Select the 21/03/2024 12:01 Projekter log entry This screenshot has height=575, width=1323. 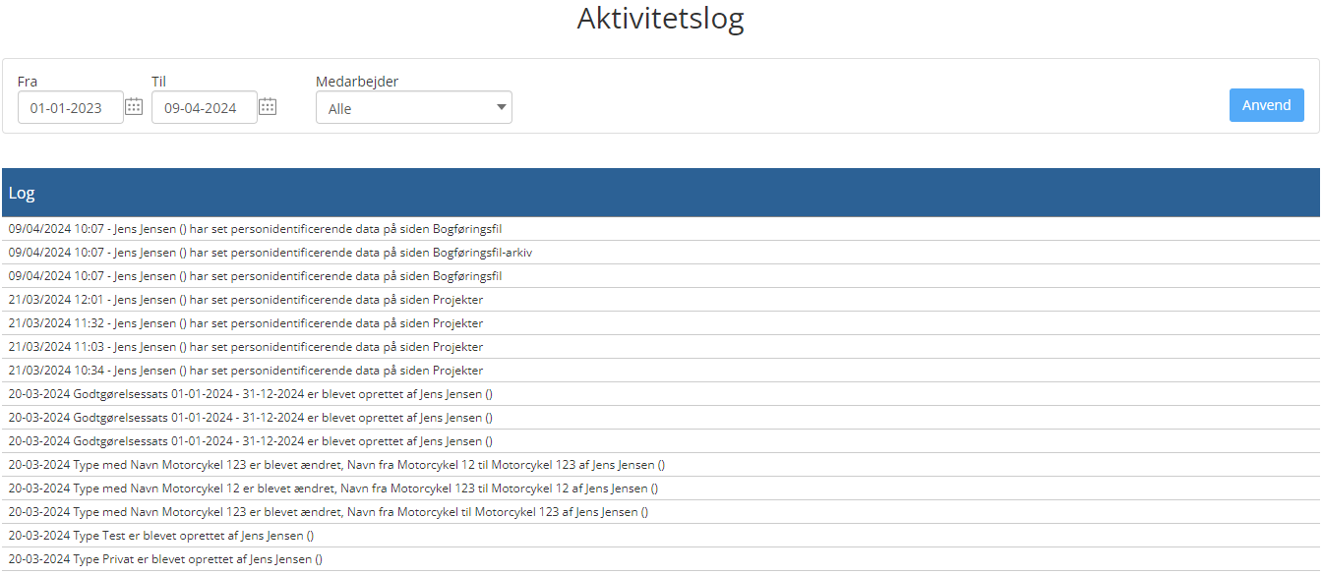click(661, 300)
